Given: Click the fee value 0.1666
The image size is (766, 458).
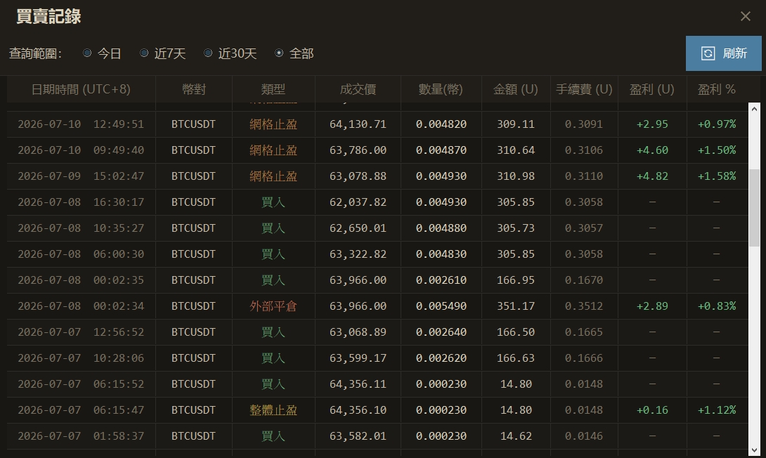Looking at the screenshot, I should [x=584, y=358].
